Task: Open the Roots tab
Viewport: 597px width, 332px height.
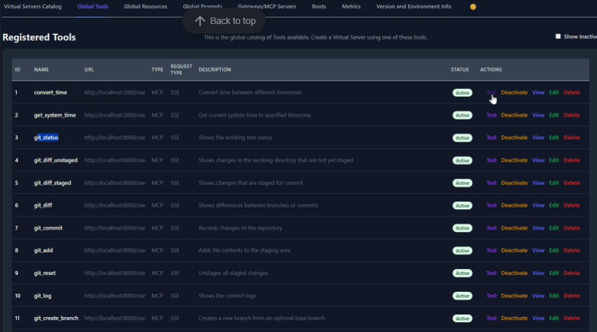Action: click(x=319, y=7)
